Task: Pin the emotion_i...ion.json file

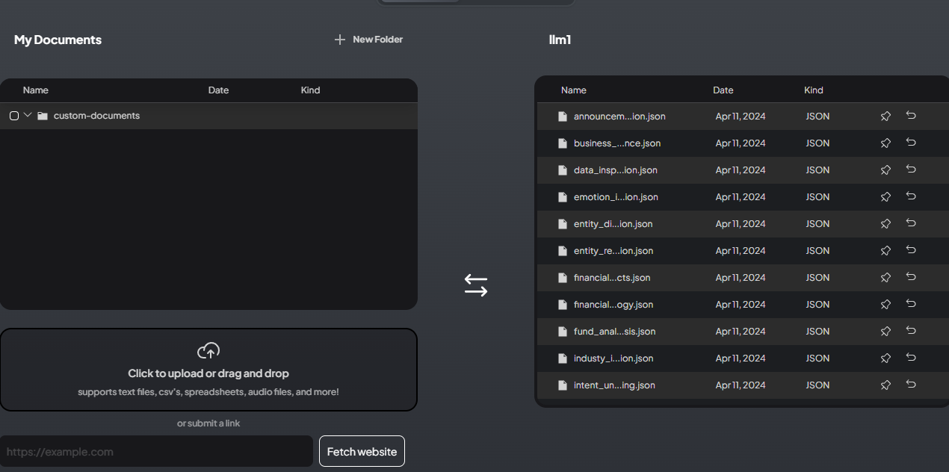Action: pyautogui.click(x=885, y=196)
